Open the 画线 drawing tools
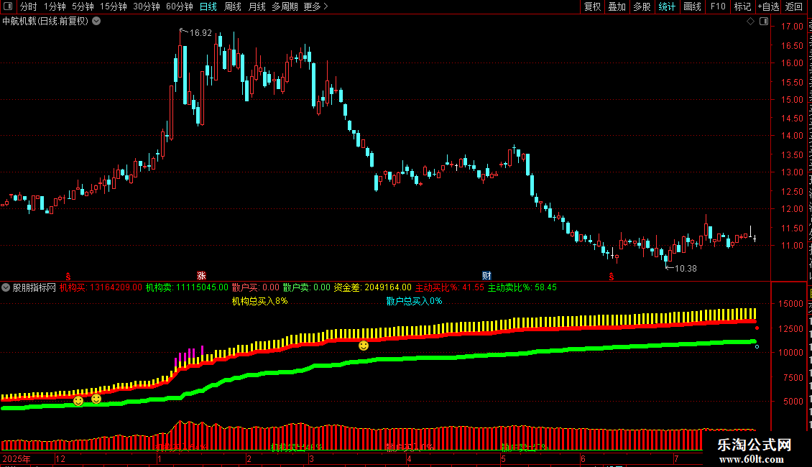 pos(692,6)
